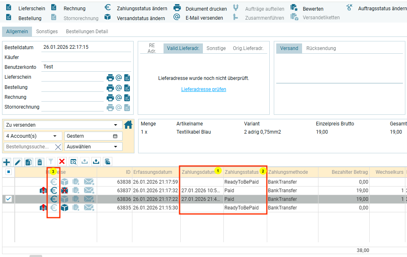Click the pencil edit icon in grid toolbar
The image size is (407, 257).
tap(18, 162)
